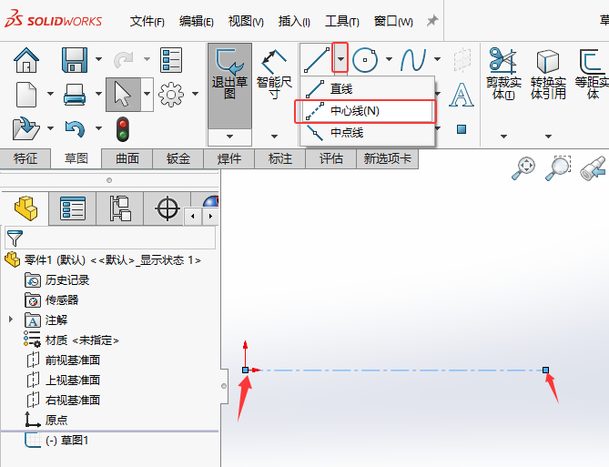Expand the New document dropdown arrow
Screen dimensions: 609x467
(x=50, y=94)
